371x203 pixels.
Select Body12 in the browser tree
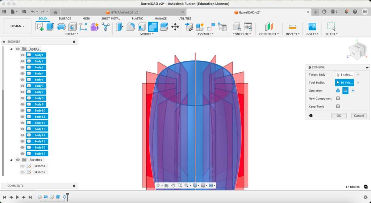pyautogui.click(x=40, y=123)
